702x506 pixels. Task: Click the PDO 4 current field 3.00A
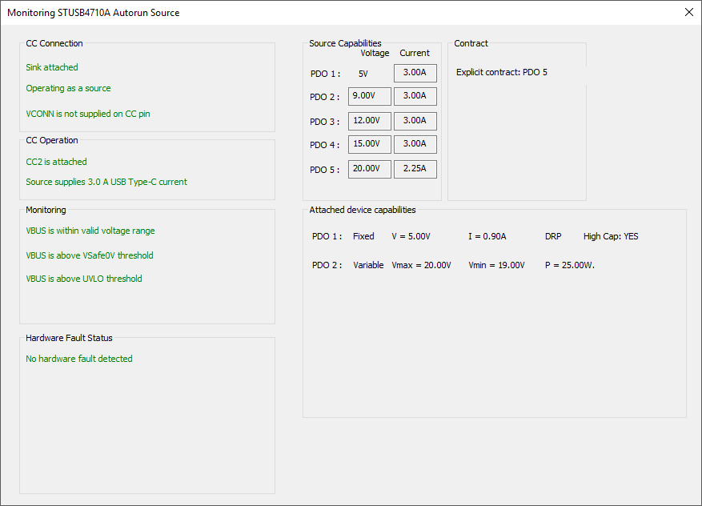[x=415, y=144]
